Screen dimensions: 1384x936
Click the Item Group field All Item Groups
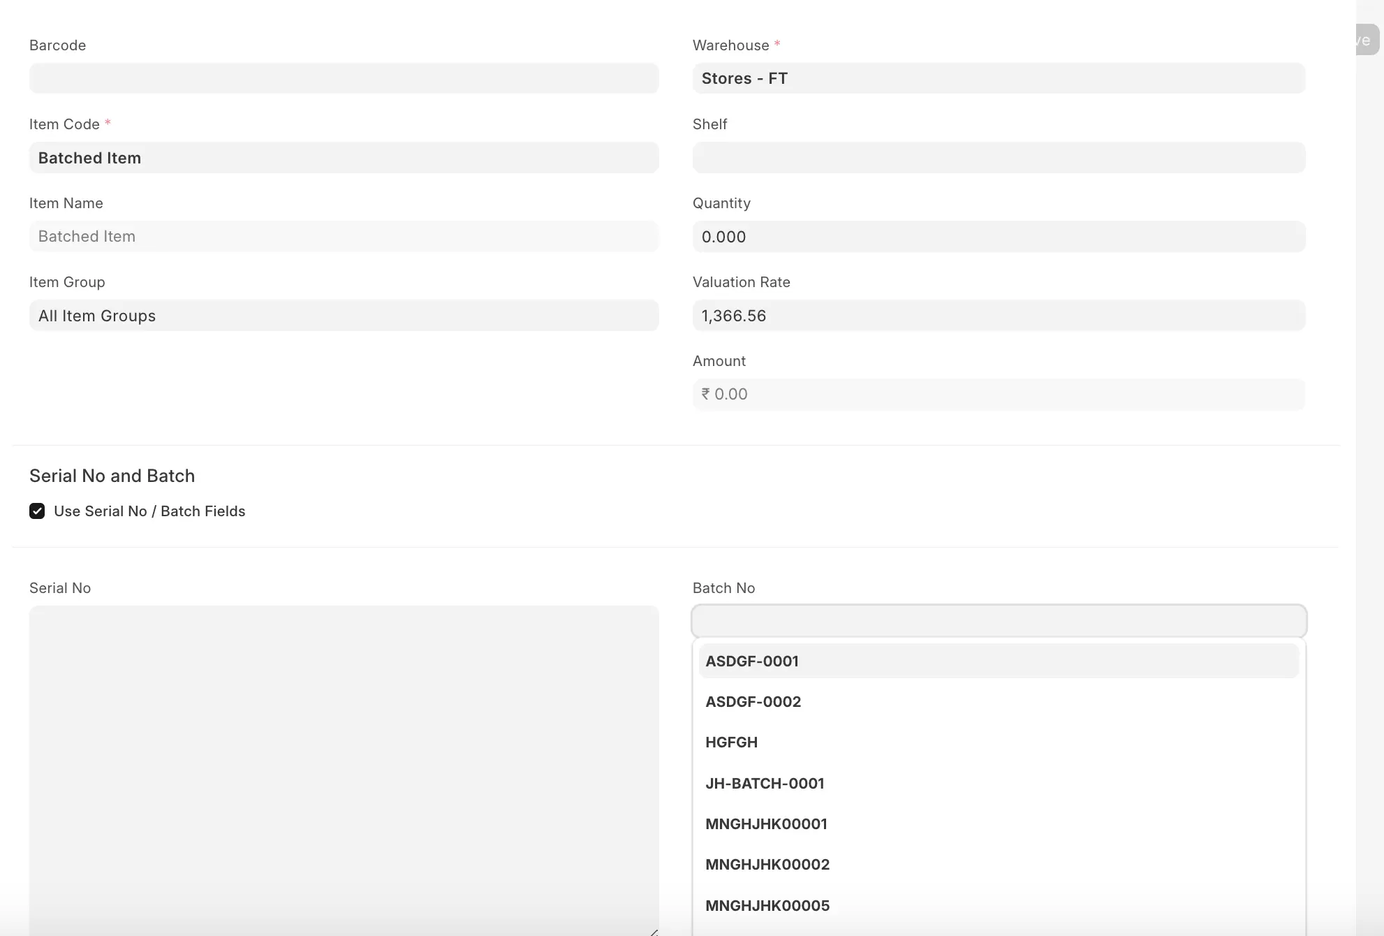(344, 316)
